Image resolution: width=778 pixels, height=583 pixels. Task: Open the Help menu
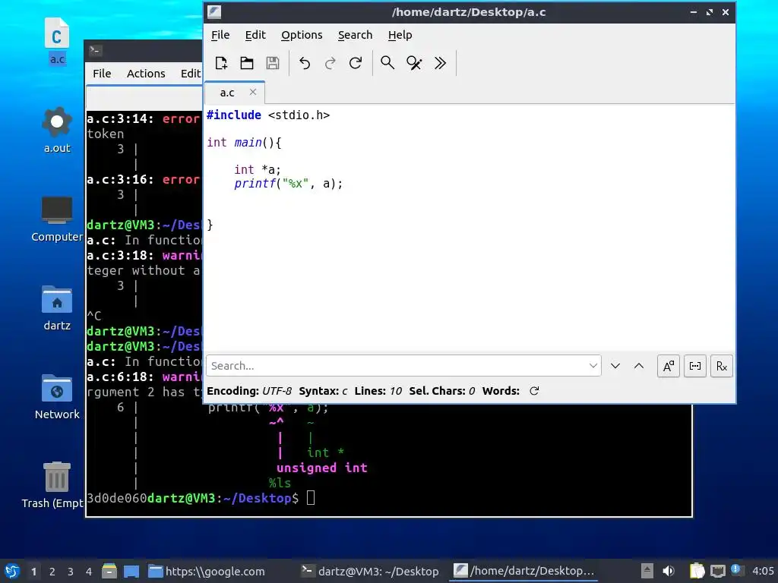400,35
